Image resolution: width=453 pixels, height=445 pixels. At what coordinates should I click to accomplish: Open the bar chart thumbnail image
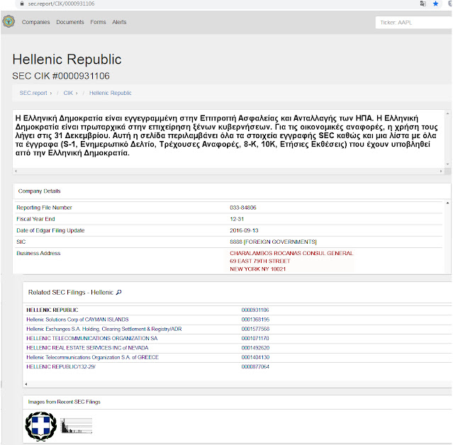point(77,426)
